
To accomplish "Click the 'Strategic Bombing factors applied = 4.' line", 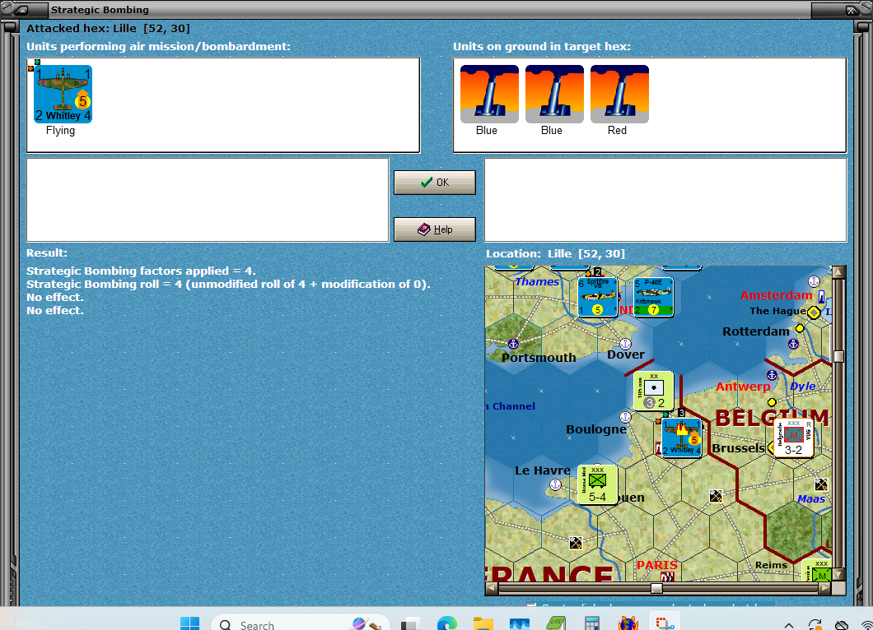I will point(141,271).
